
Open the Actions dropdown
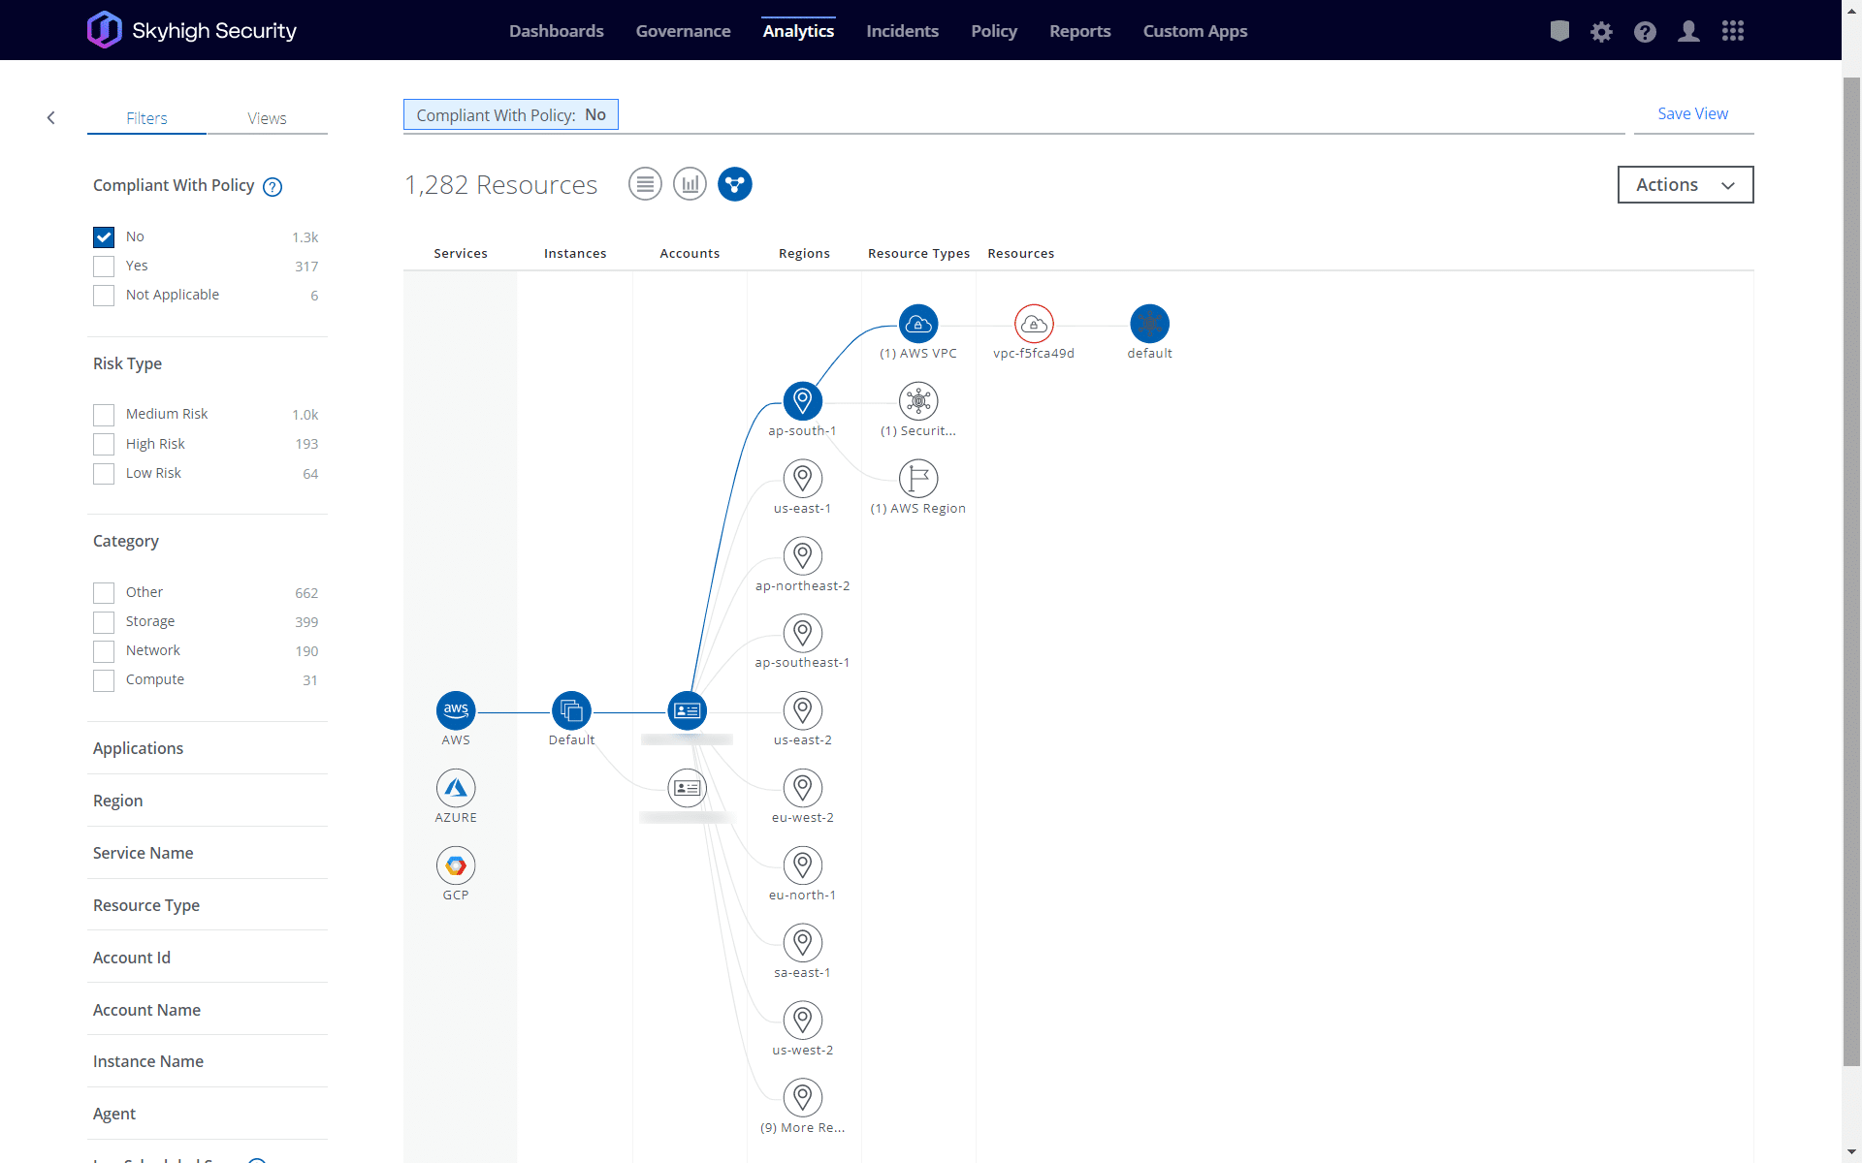(x=1685, y=185)
